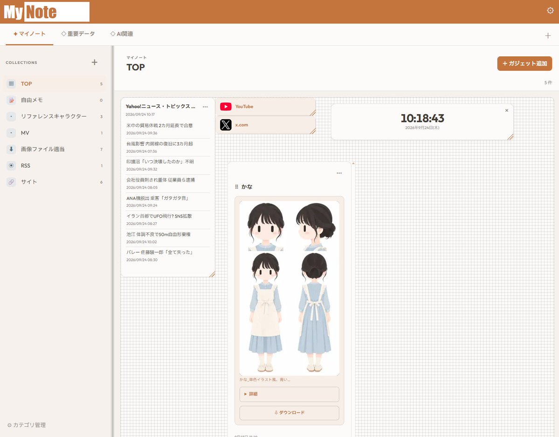
Task: Select サイト collection
Action: pos(55,182)
